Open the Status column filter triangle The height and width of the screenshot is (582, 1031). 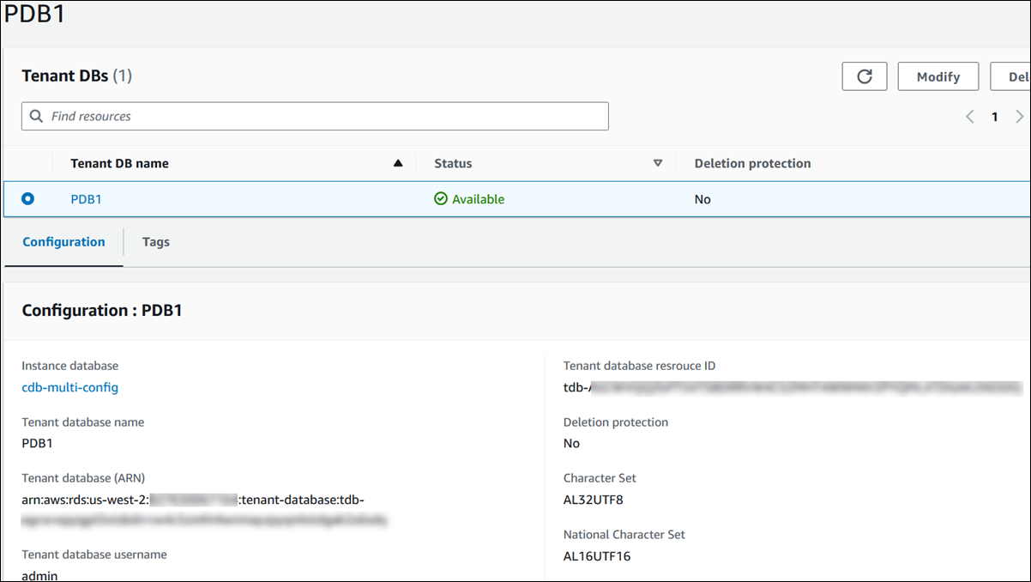coord(658,162)
